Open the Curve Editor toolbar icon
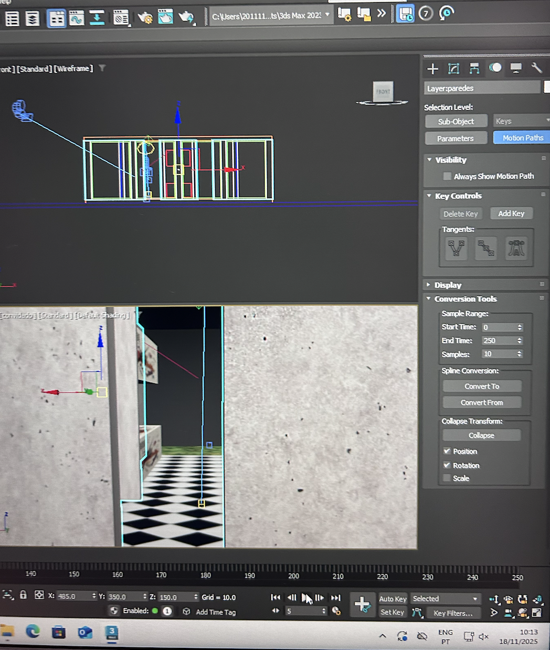550x650 pixels. pos(77,18)
